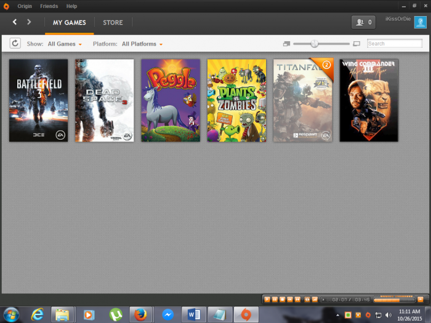431x323 pixels.
Task: Focus the game Search field
Action: [x=395, y=44]
